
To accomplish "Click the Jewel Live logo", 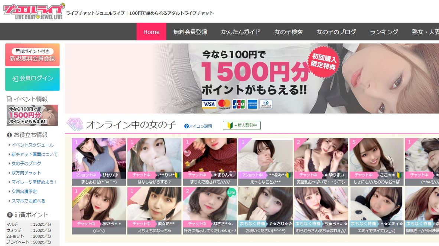I will pos(33,11).
